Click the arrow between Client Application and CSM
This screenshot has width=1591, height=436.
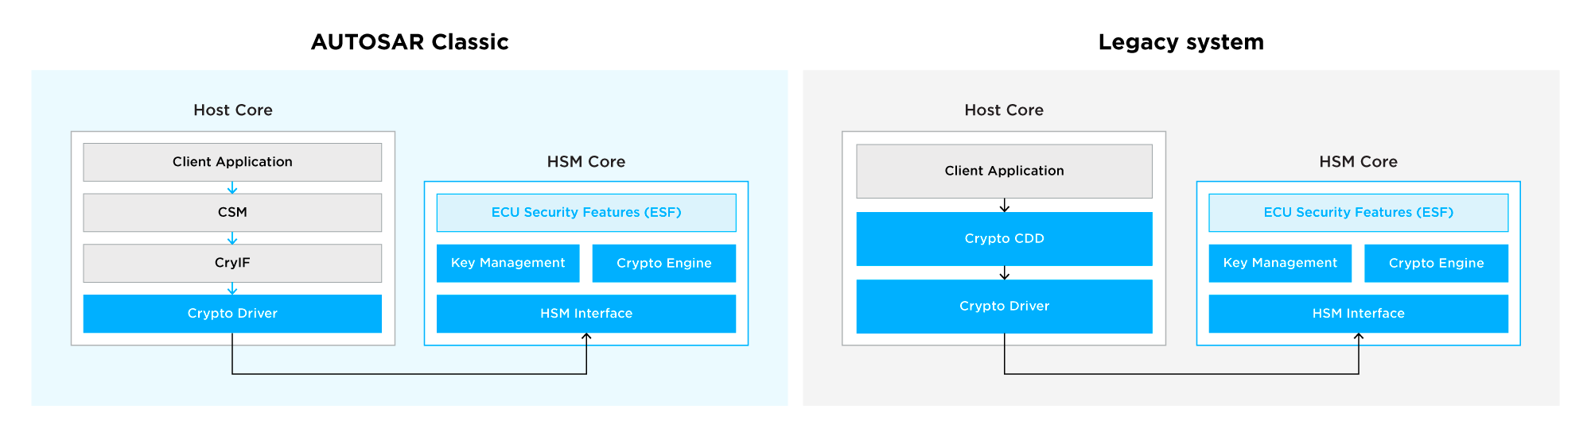pyautogui.click(x=232, y=188)
